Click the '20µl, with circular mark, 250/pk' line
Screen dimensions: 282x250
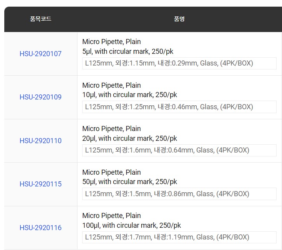coord(129,138)
